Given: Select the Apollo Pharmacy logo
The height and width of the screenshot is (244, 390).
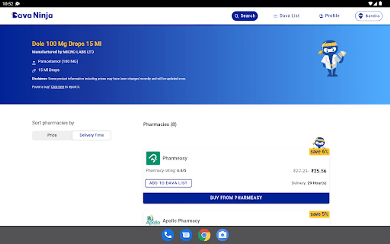Looking at the screenshot, I should tap(153, 220).
